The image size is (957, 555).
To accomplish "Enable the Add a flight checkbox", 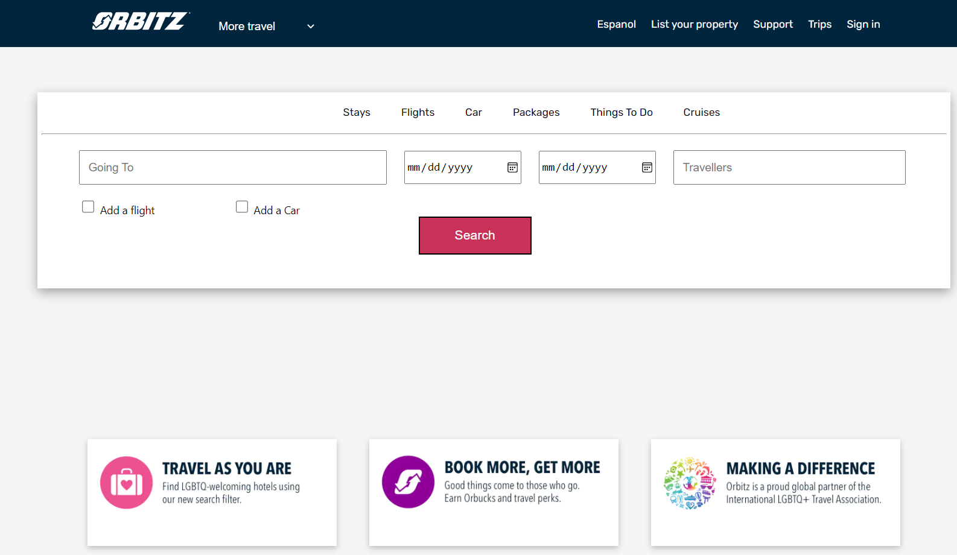I will click(88, 207).
